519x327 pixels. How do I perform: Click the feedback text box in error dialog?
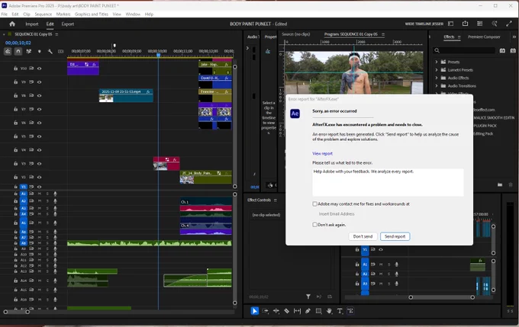pos(388,182)
